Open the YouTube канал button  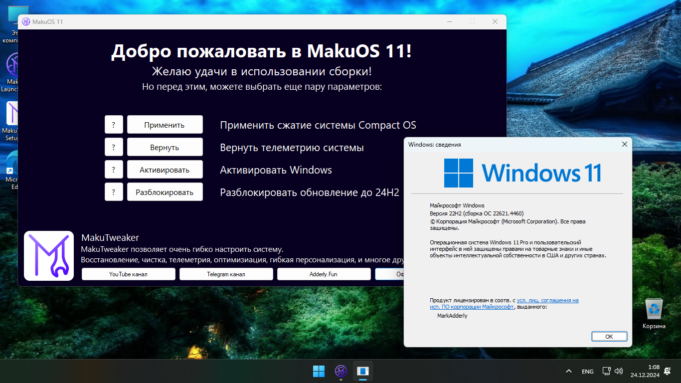(x=129, y=274)
